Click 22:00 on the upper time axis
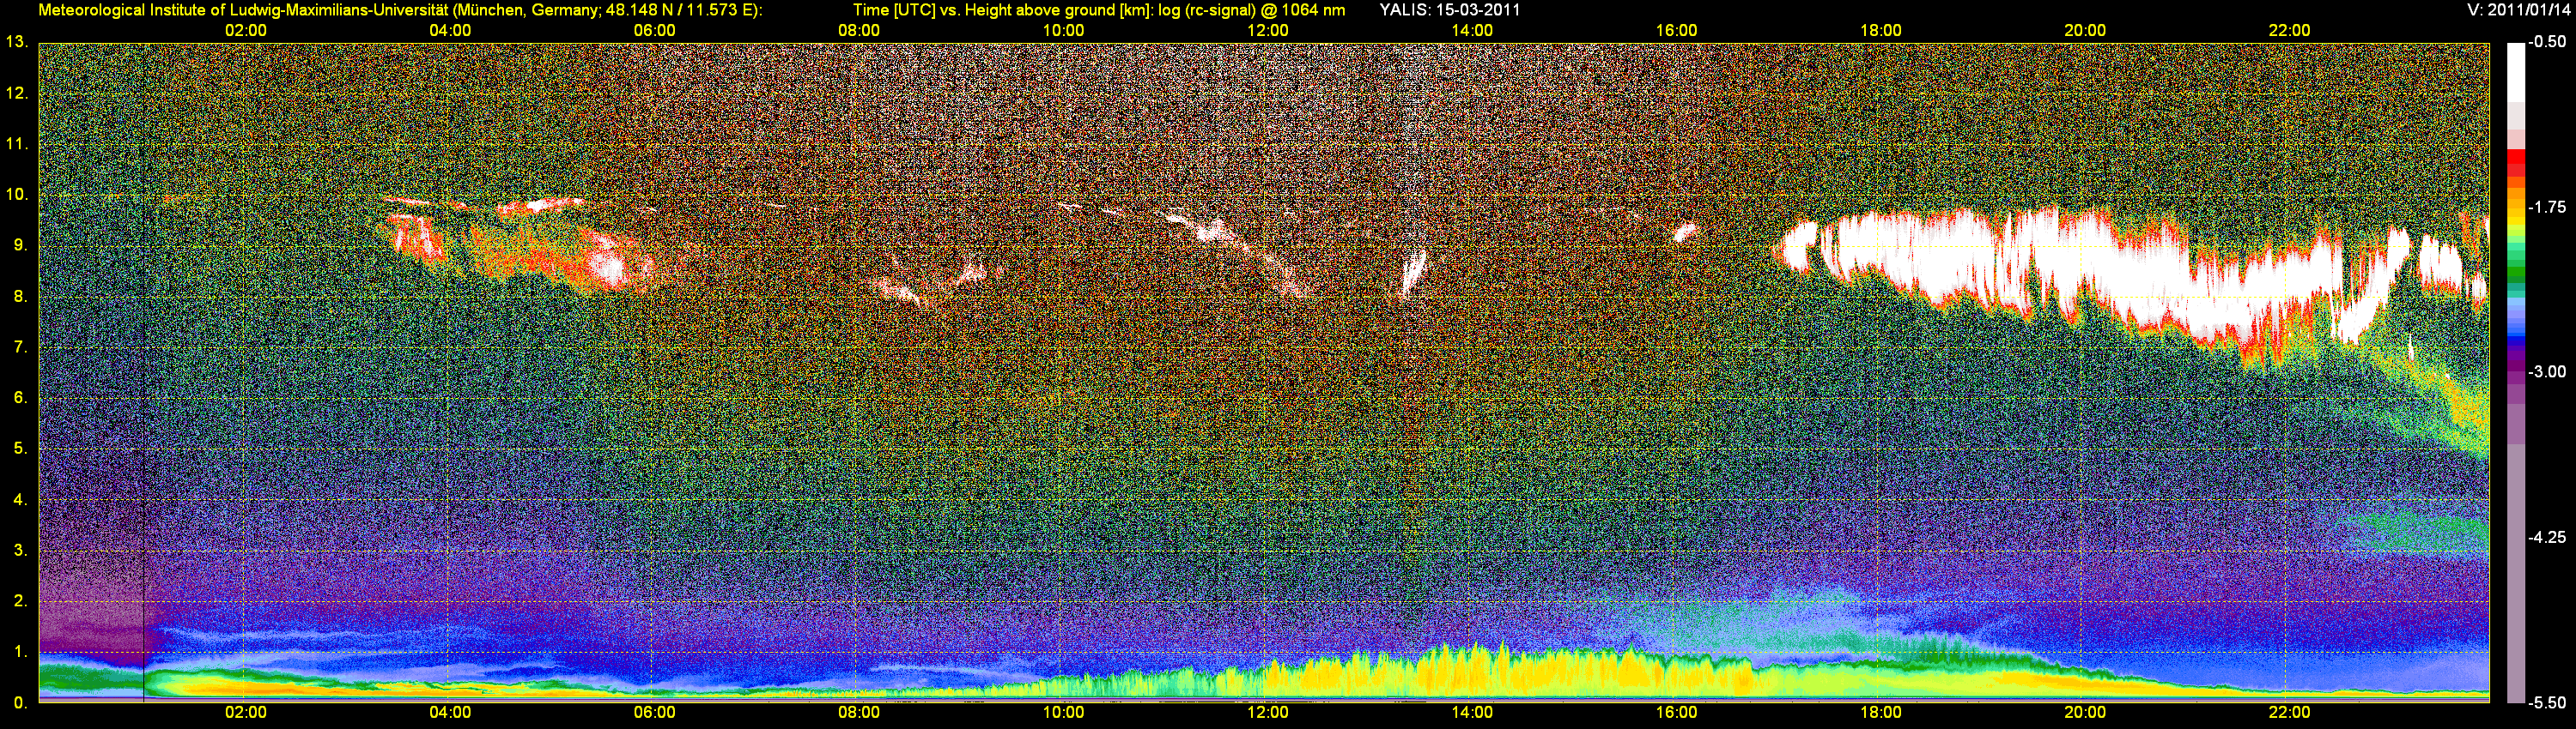The image size is (2576, 729). [2289, 30]
